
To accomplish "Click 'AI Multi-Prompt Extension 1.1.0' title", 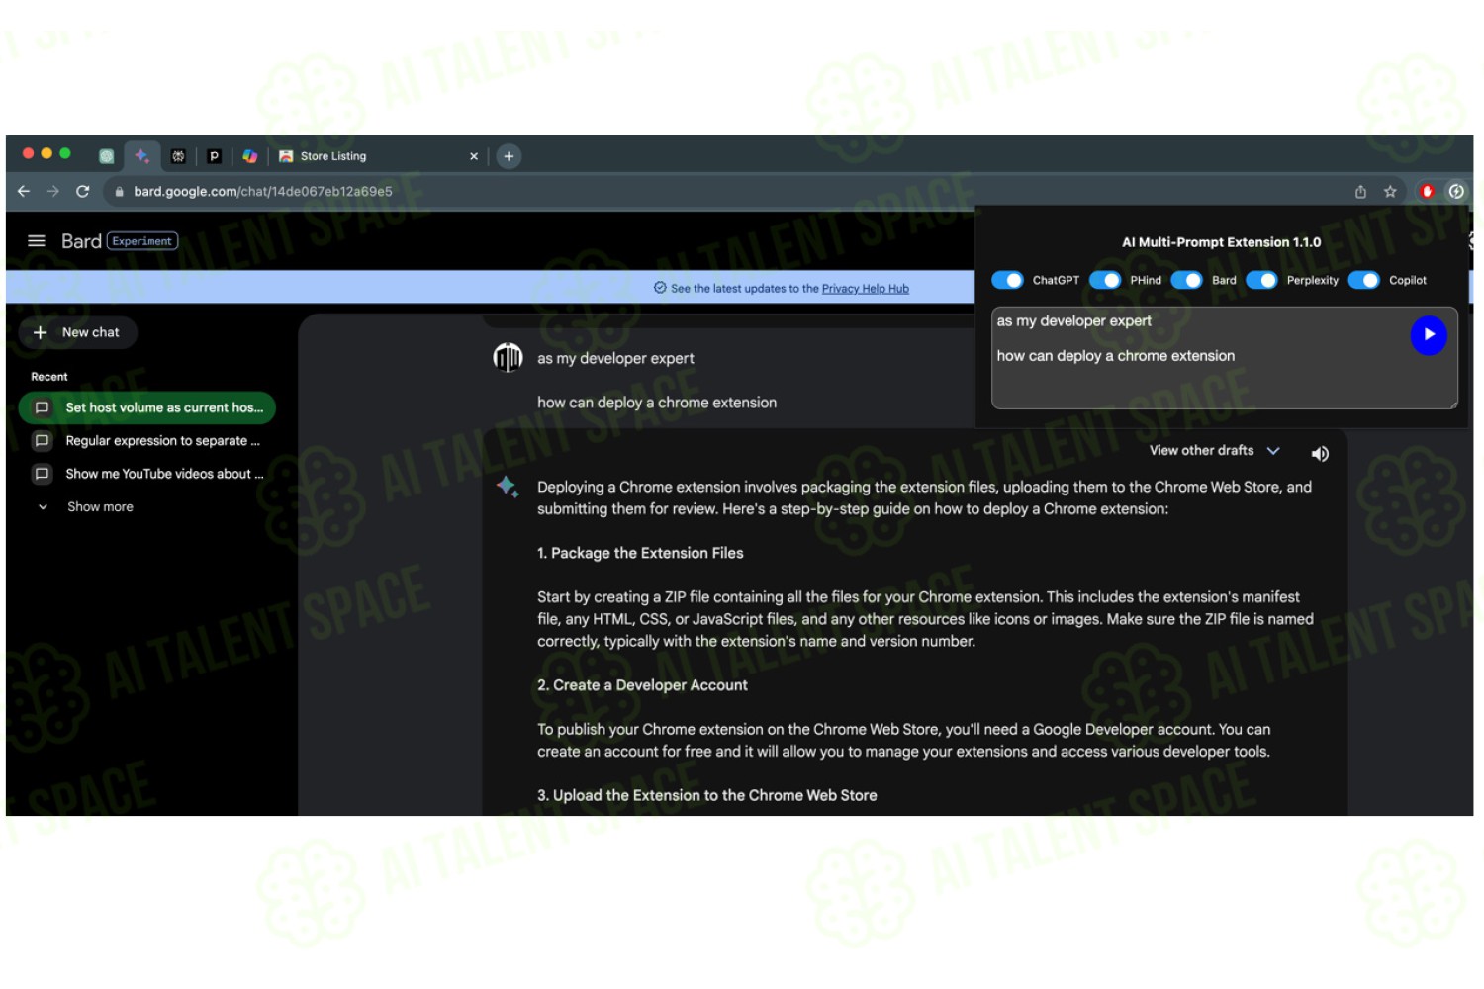I will (x=1221, y=242).
